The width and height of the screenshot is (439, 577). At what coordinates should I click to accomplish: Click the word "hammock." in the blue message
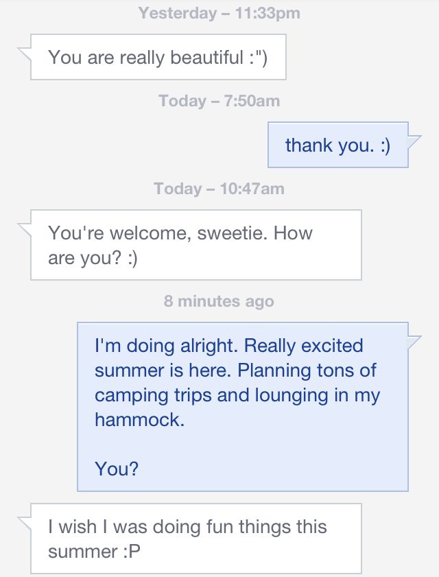point(140,420)
